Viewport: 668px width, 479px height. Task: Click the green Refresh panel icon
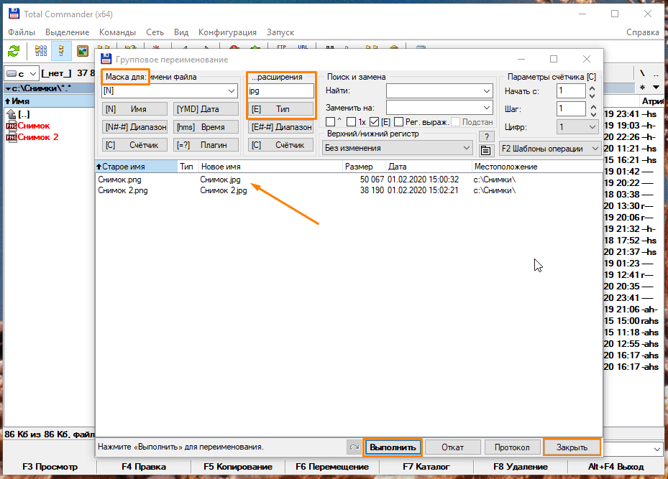pyautogui.click(x=14, y=52)
